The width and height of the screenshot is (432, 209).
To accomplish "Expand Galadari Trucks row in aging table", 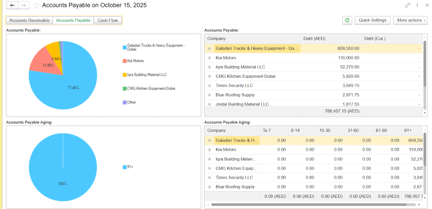I will 209,140.
